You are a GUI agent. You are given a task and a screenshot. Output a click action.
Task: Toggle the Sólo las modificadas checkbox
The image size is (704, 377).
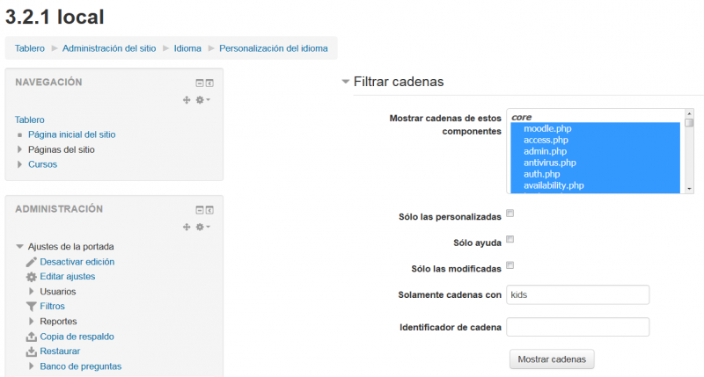tap(510, 265)
